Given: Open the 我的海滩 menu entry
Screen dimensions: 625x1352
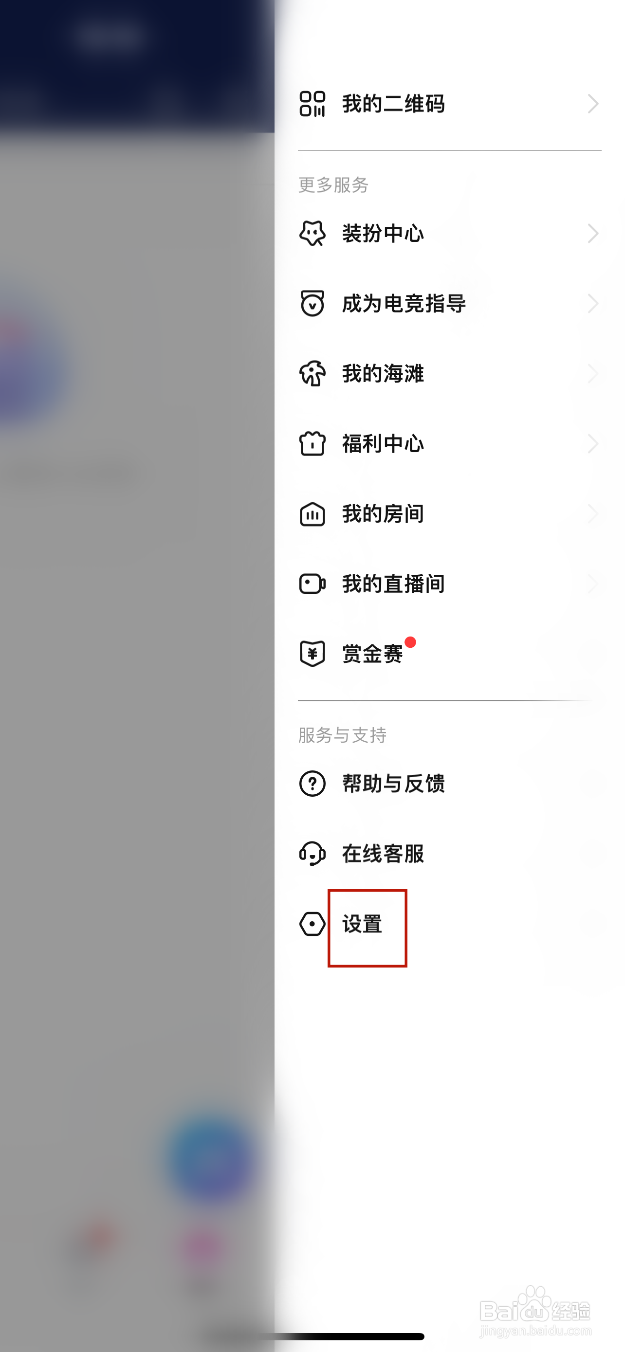Looking at the screenshot, I should (450, 373).
